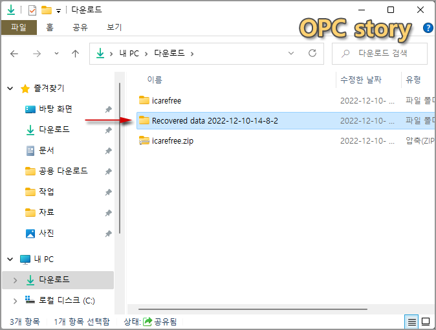
Task: Collapse the 즐겨찾기 tree section
Action: (10, 89)
